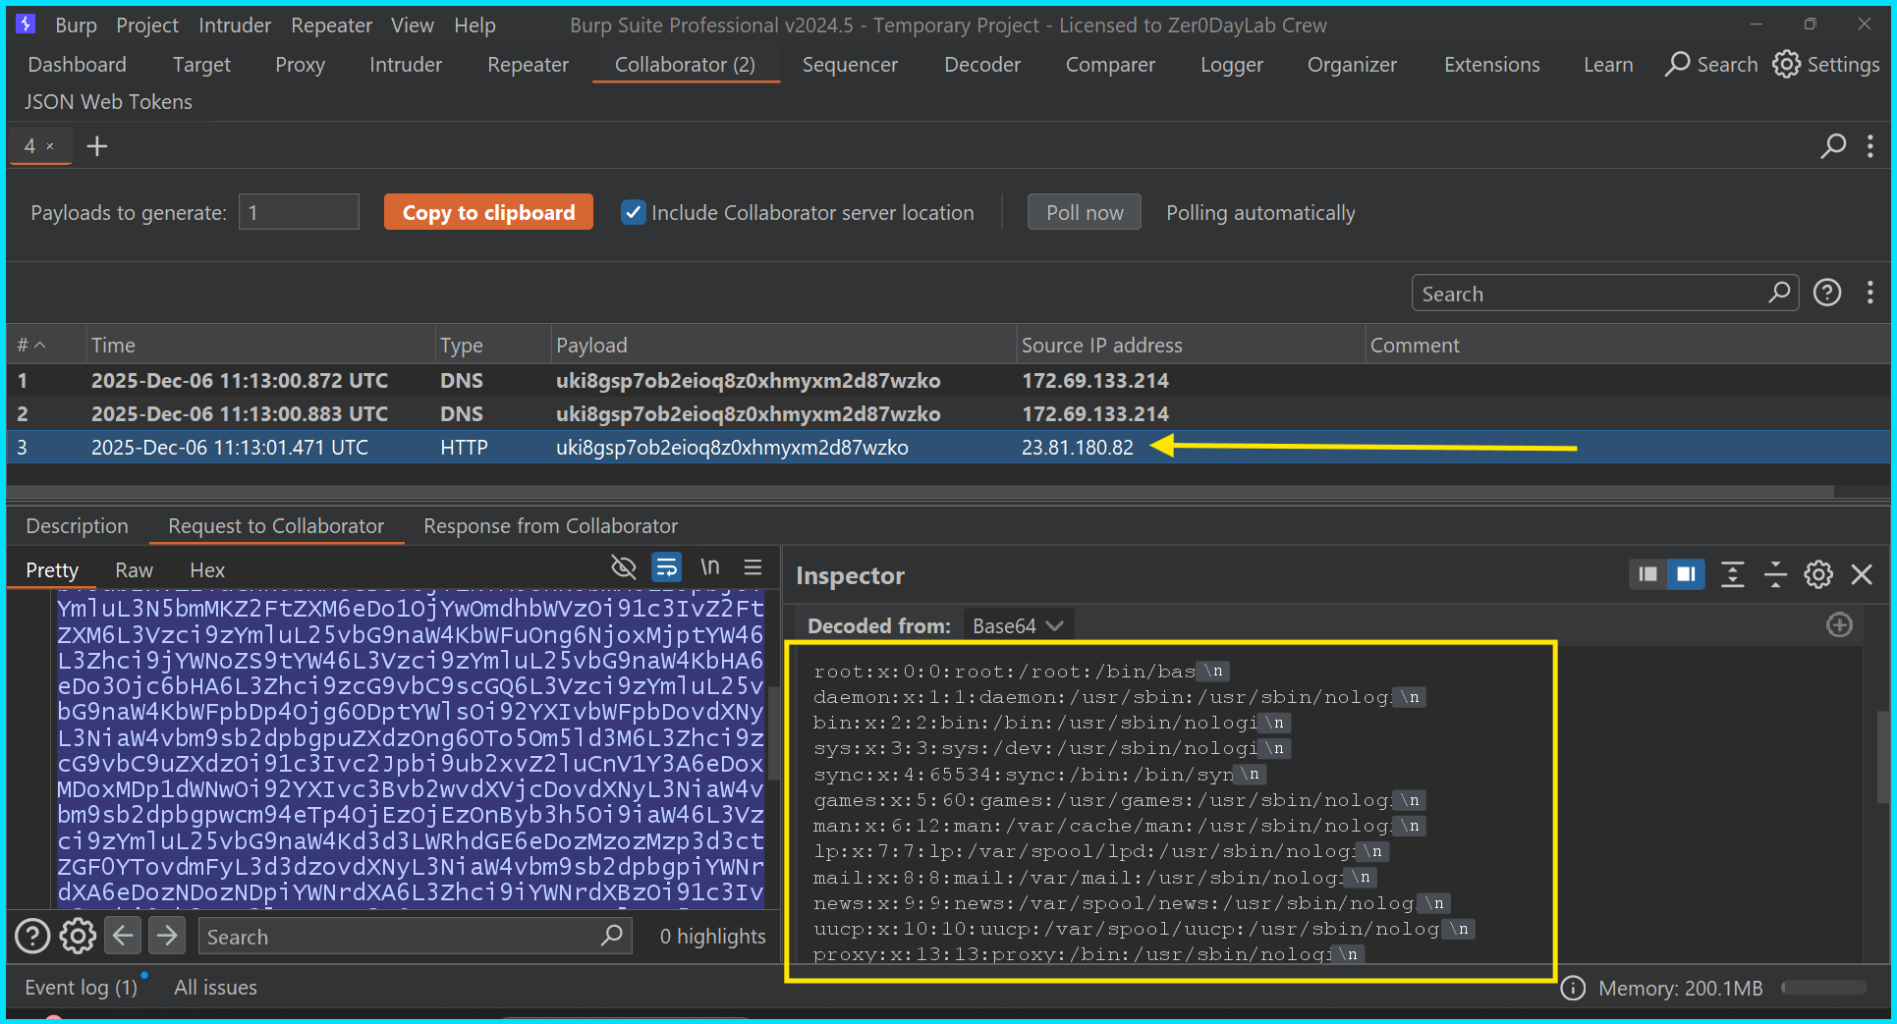Switch Inspector to right-side layout

click(1686, 574)
